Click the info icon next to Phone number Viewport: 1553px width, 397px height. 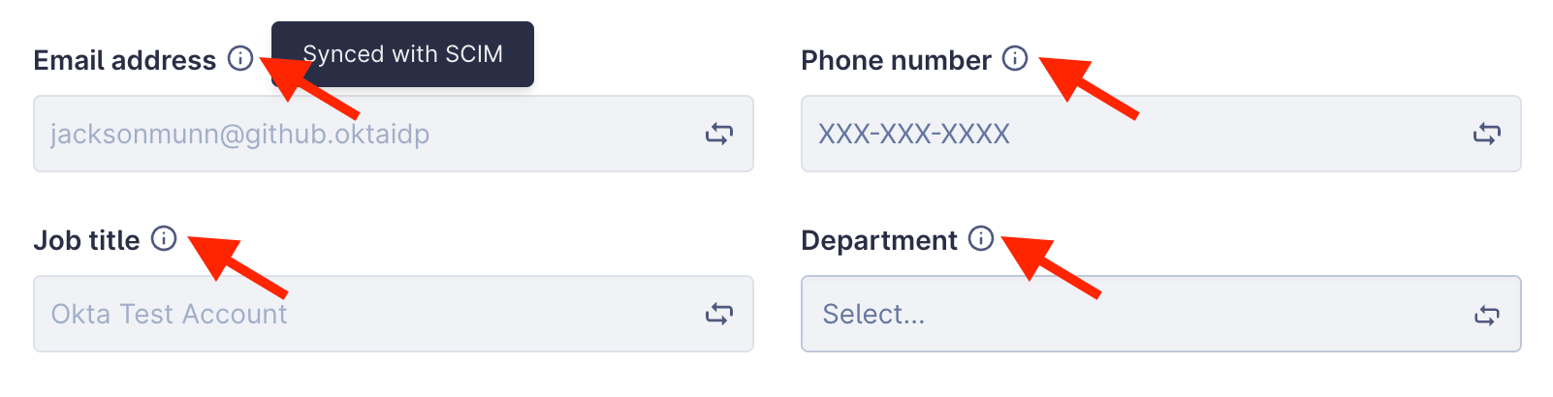click(1015, 59)
